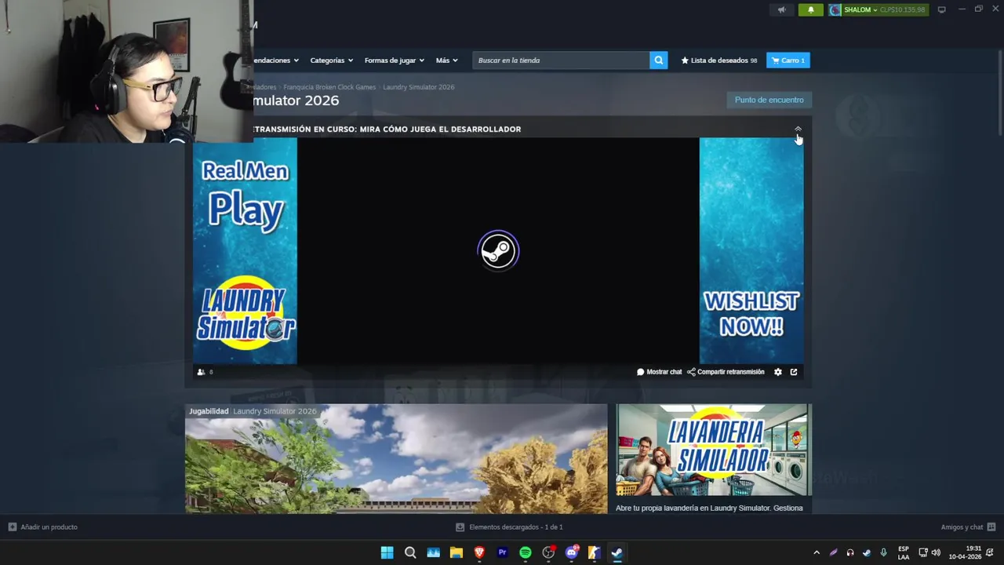Open the clock showing 19:31
The image size is (1004, 565).
[965, 552]
